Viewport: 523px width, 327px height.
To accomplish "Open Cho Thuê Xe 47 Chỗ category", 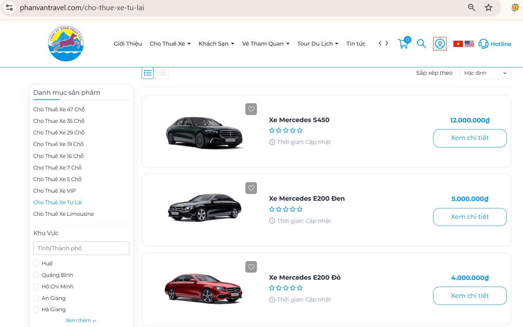I will coord(59,109).
